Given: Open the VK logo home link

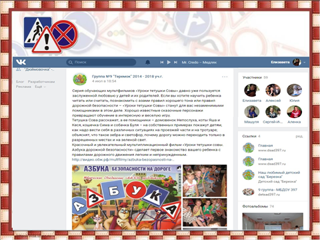Looking at the screenshot, I should [x=21, y=62].
